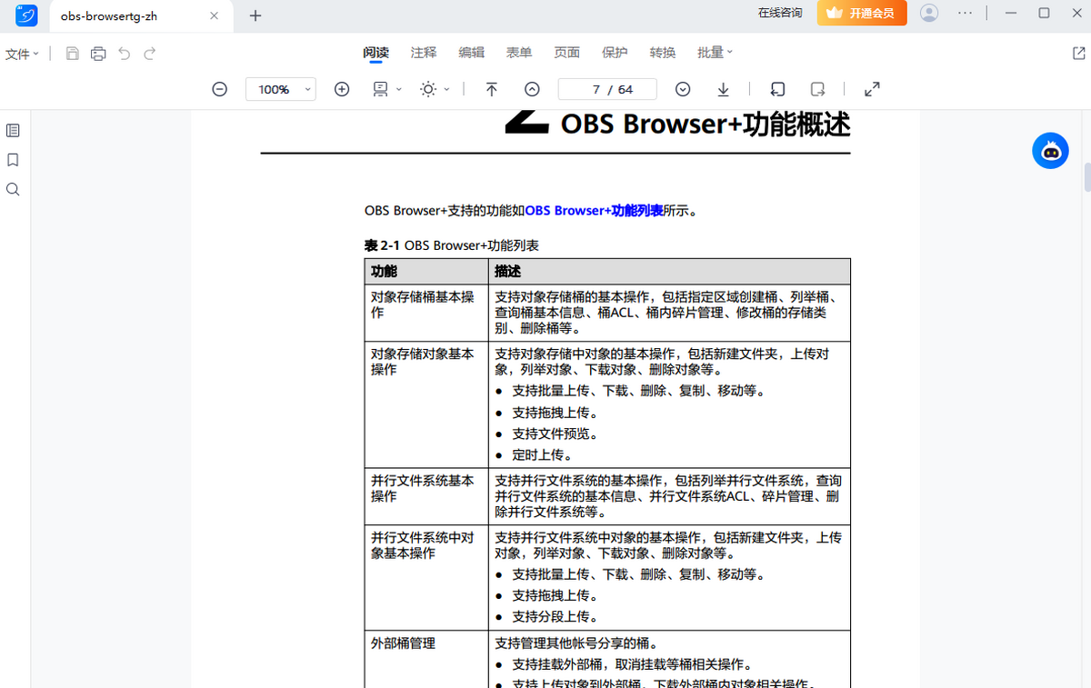Zoom in with the plus button
The width and height of the screenshot is (1091, 688).
pos(342,89)
